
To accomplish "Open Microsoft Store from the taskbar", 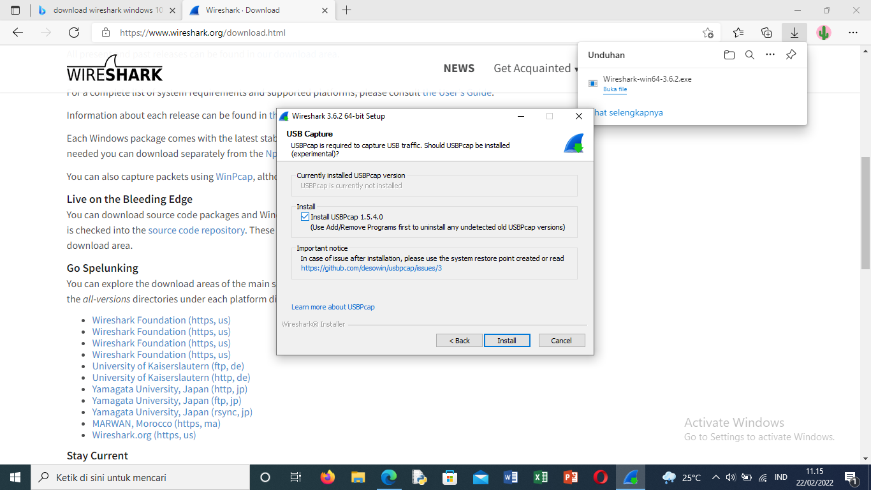I will (x=450, y=477).
